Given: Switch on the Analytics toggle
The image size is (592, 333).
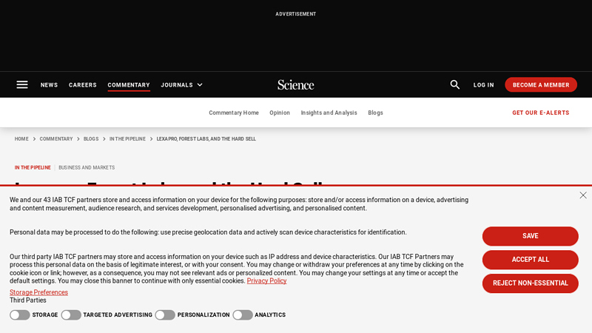Looking at the screenshot, I should (x=243, y=315).
